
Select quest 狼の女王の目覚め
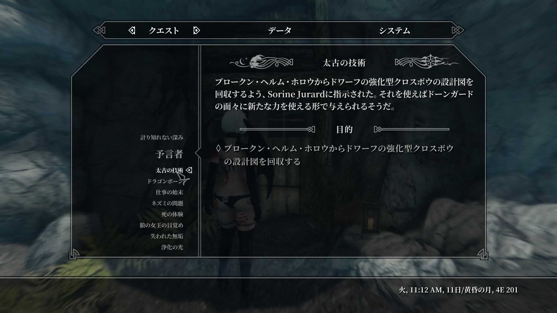pyautogui.click(x=161, y=225)
